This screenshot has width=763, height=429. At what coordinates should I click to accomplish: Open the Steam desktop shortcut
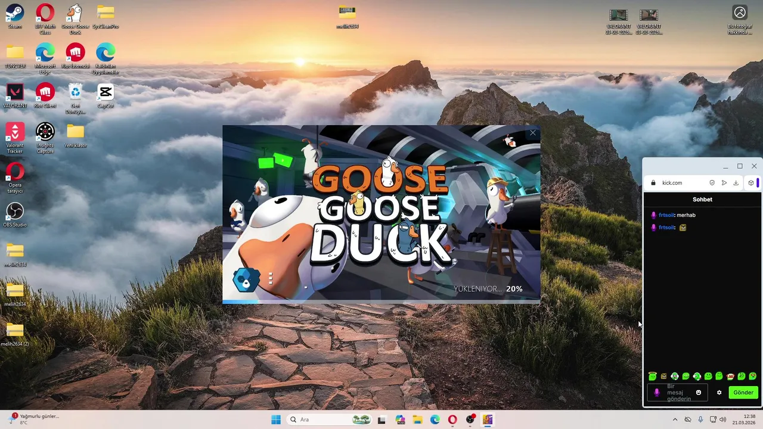pos(15,17)
